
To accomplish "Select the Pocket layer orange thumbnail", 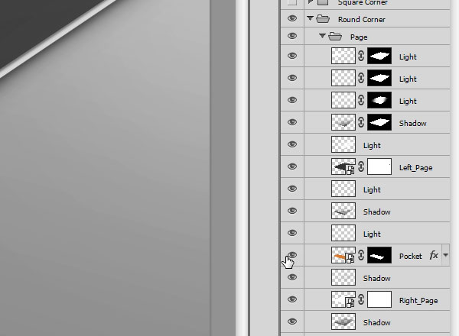I will [343, 255].
